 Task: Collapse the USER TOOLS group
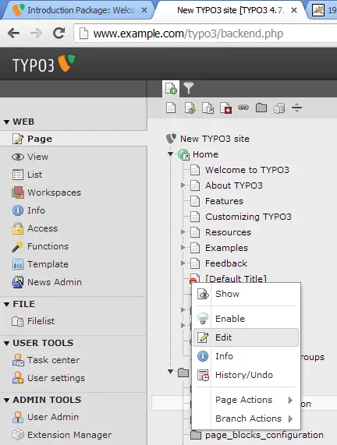tap(6, 344)
